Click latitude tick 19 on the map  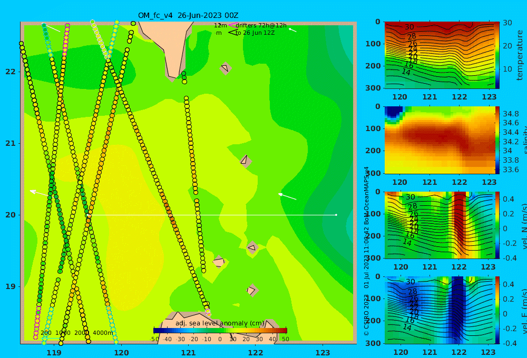point(11,286)
